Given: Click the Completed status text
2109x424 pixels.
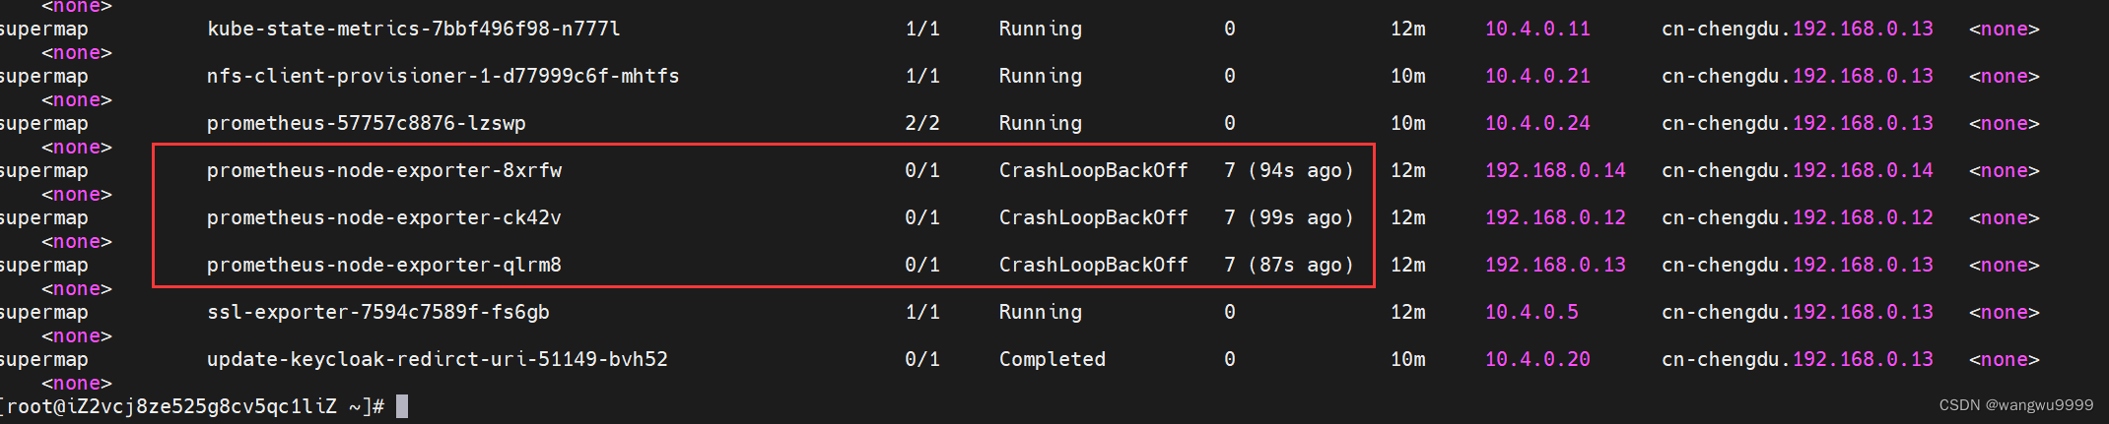Looking at the screenshot, I should click(x=1053, y=359).
